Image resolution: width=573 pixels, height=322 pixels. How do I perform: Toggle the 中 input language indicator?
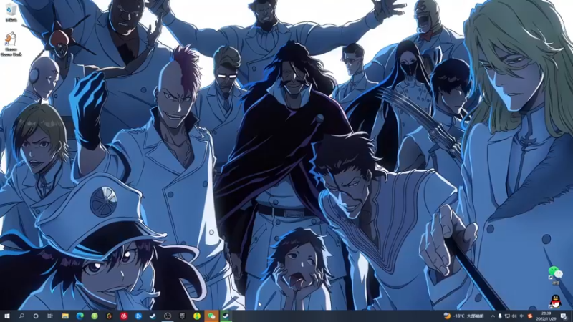521,316
